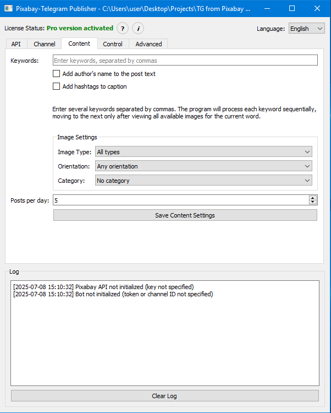This screenshot has height=413, width=331.
Task: Switch to the Control tab
Action: (113, 44)
